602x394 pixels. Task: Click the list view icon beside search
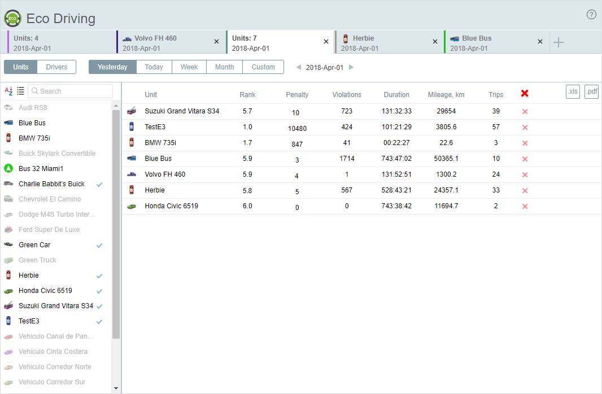pyautogui.click(x=20, y=91)
